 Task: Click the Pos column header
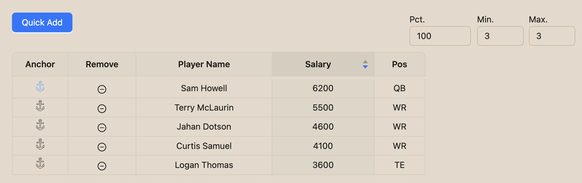pyautogui.click(x=399, y=64)
